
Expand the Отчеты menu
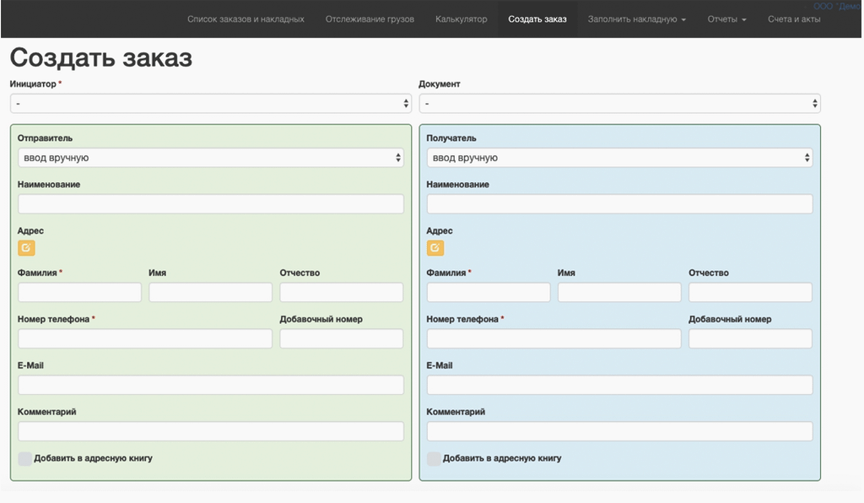click(x=726, y=19)
